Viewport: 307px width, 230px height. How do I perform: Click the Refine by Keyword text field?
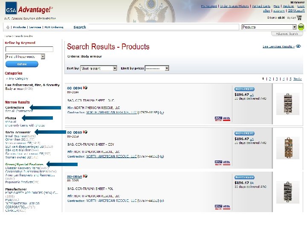(x=29, y=49)
